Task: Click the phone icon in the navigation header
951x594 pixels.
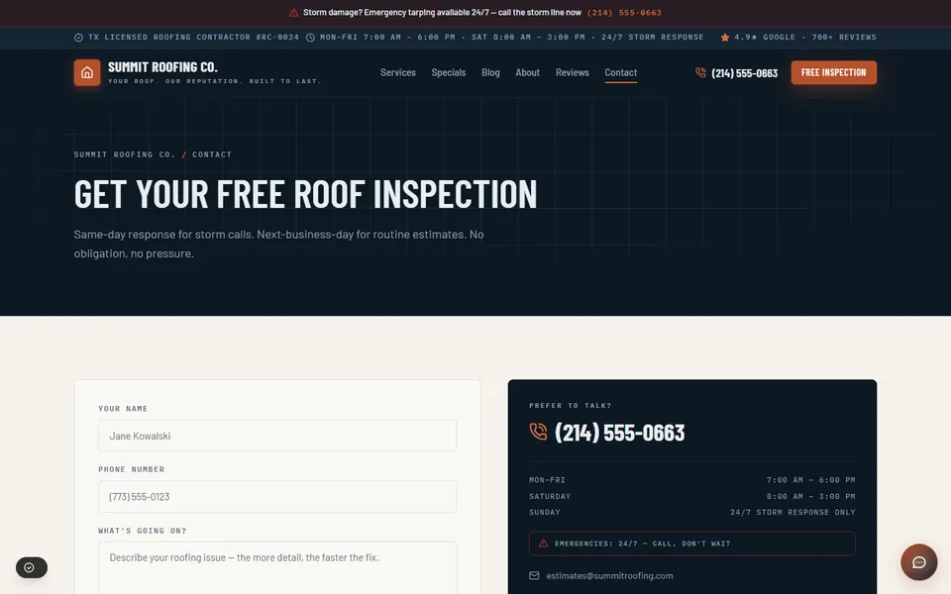Action: tap(700, 72)
